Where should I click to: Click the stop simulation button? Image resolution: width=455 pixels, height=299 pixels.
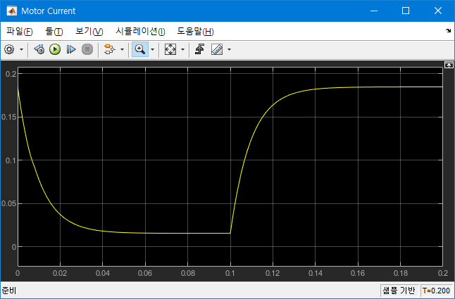(87, 49)
